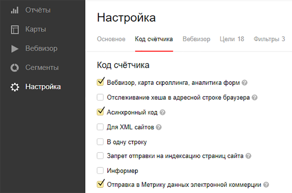Open the Цели 18 tab

pyautogui.click(x=232, y=39)
